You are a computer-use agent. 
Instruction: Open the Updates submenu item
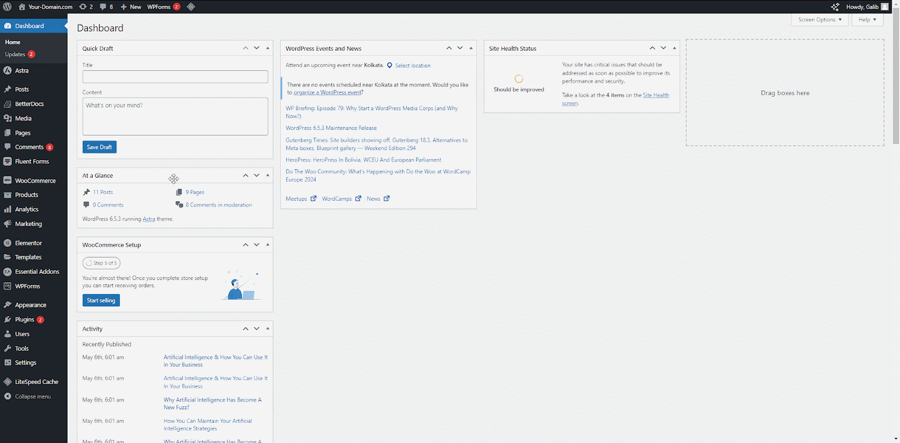tap(20, 55)
